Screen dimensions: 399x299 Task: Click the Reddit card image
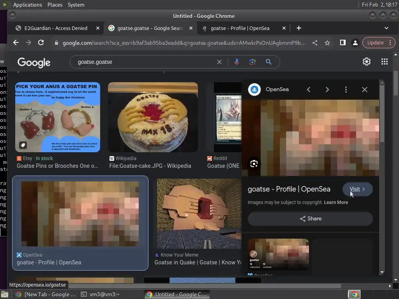point(228,117)
